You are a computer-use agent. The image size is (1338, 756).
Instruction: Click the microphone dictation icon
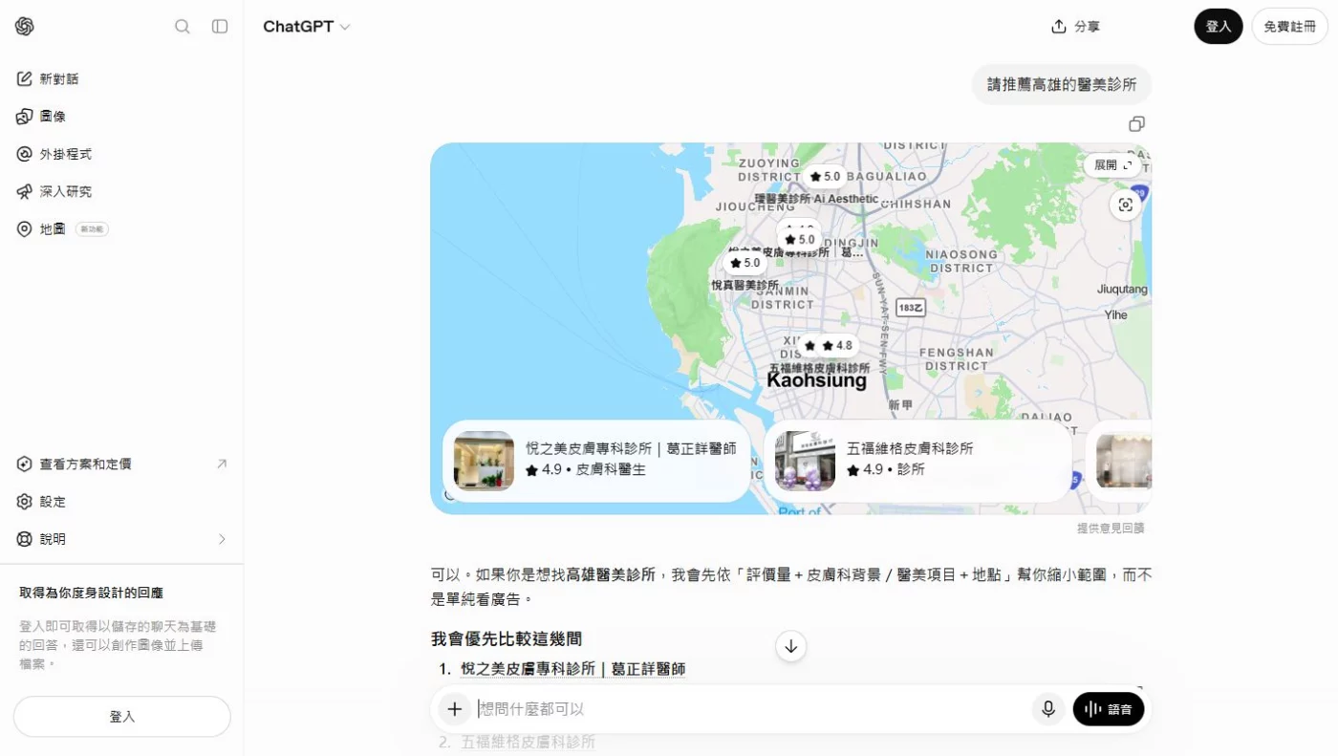click(x=1048, y=709)
